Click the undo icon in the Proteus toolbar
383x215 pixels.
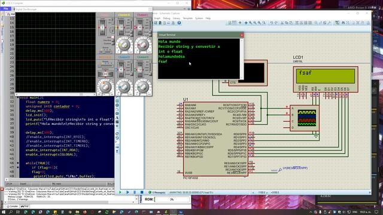pos(271,23)
